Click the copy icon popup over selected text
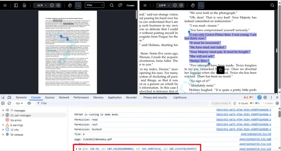281x151 pixels. tap(221, 70)
